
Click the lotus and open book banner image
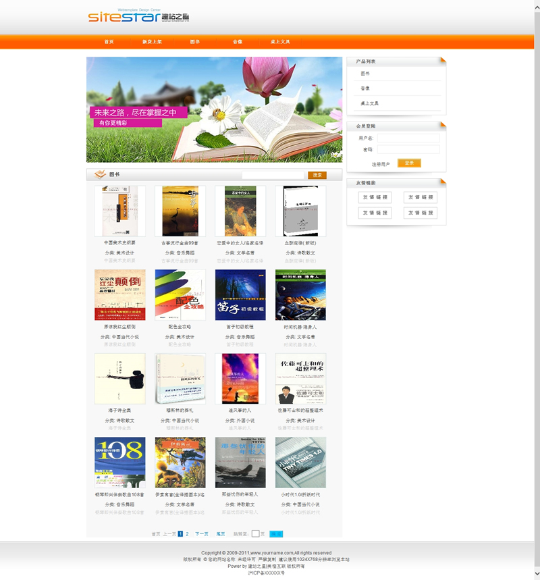[x=214, y=109]
